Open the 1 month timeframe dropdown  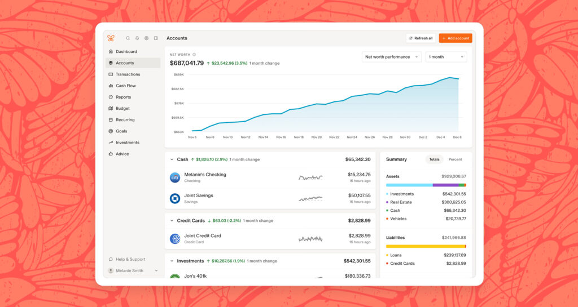tap(446, 57)
